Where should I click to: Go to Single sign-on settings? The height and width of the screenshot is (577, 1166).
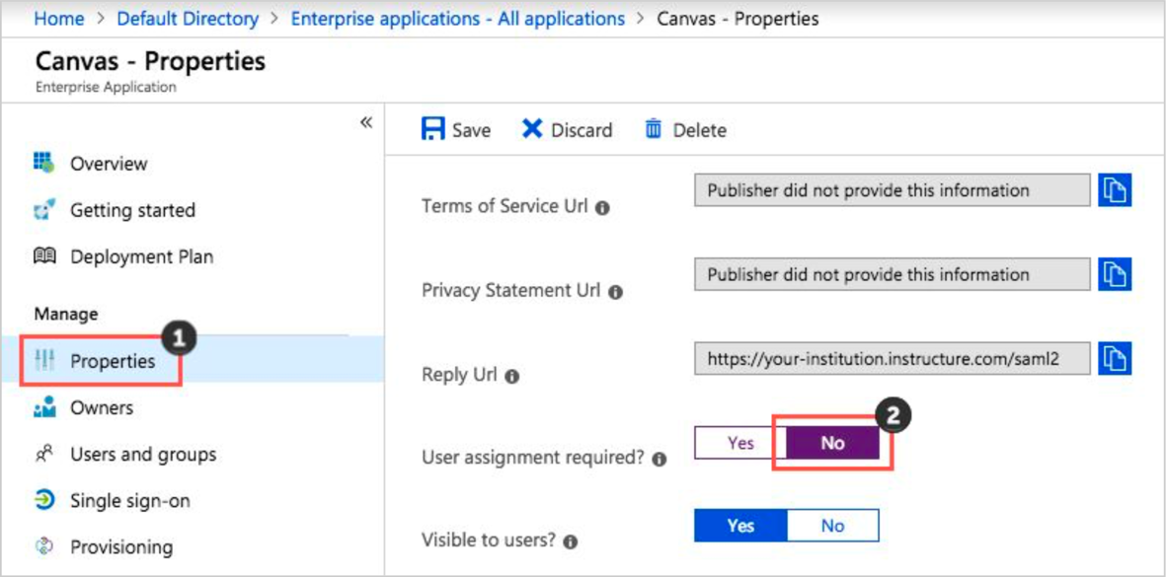129,501
